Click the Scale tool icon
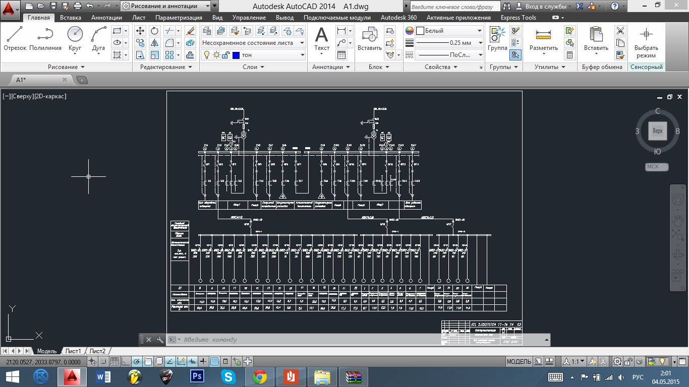This screenshot has height=387, width=689. (155, 55)
